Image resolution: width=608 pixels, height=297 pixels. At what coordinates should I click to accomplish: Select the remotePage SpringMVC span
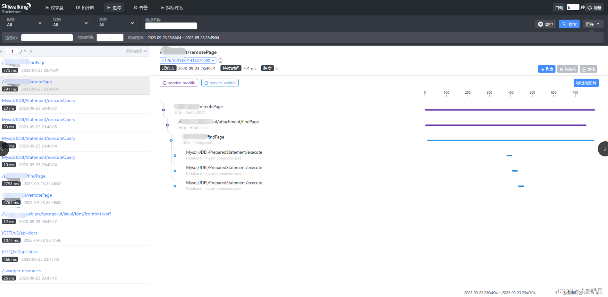(x=198, y=109)
